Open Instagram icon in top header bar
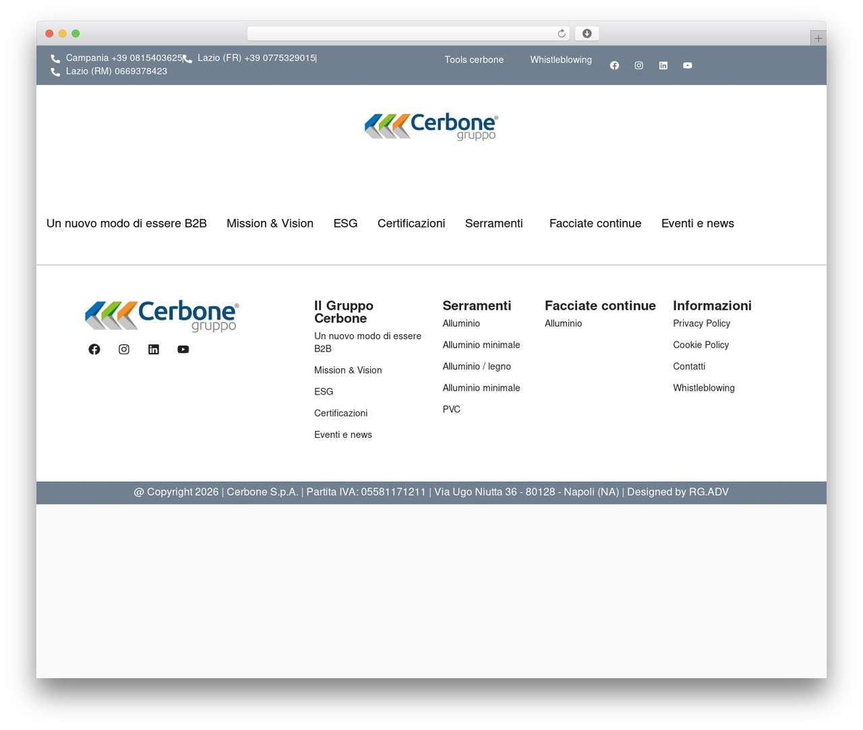Screen dimensions: 863x730 coord(638,65)
